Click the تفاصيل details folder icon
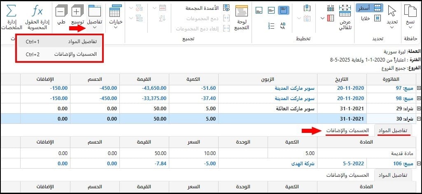The image size is (422, 194). click(95, 11)
